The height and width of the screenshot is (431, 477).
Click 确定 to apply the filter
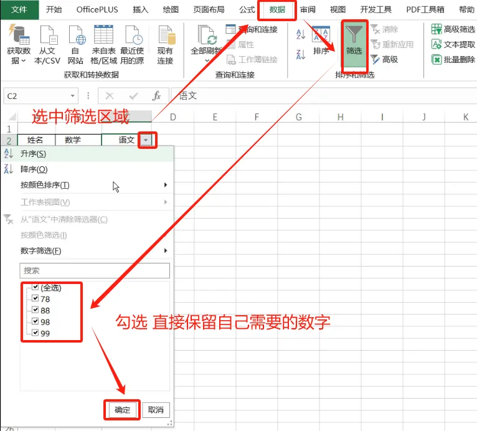(x=122, y=410)
